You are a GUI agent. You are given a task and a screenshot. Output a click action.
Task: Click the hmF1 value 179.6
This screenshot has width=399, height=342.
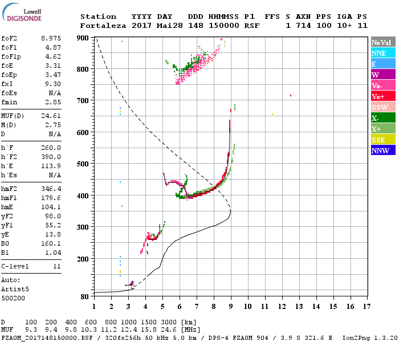[51, 198]
